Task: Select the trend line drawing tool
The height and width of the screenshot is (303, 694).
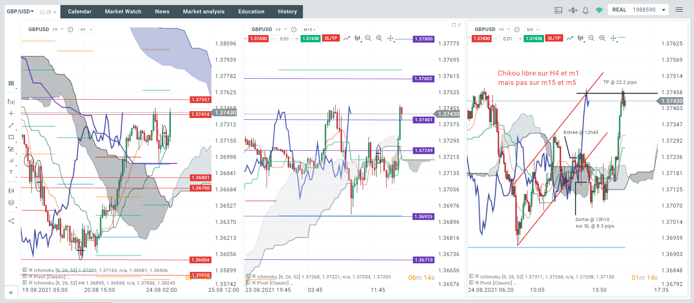Action: 11,125
